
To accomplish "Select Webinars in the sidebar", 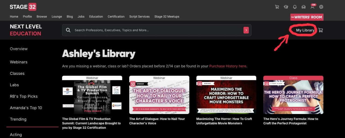I will [x=19, y=62].
